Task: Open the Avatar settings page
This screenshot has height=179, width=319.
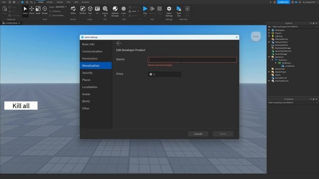Action: click(96, 94)
